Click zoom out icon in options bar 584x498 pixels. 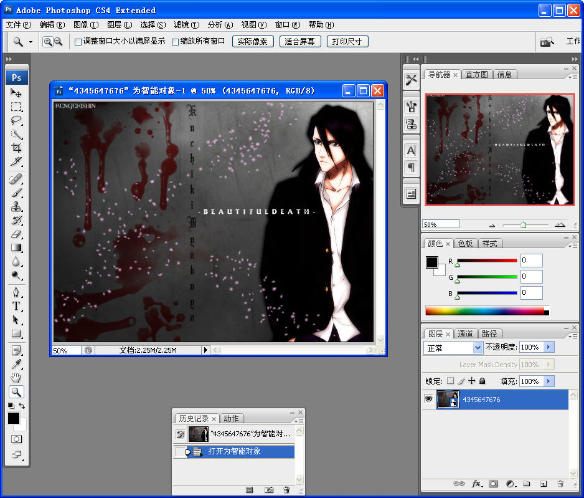coord(58,41)
